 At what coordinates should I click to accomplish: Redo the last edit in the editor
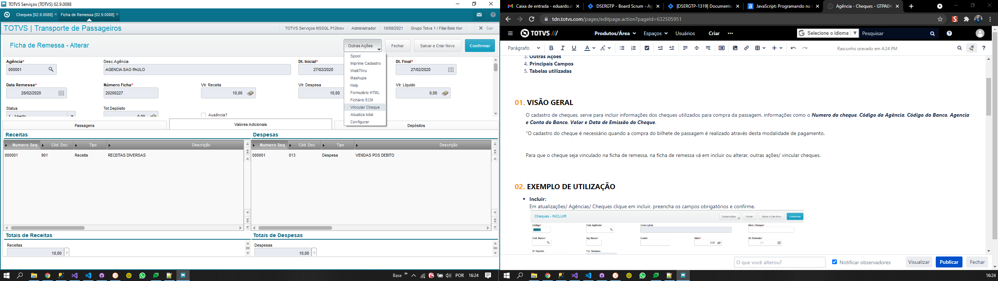coord(805,48)
